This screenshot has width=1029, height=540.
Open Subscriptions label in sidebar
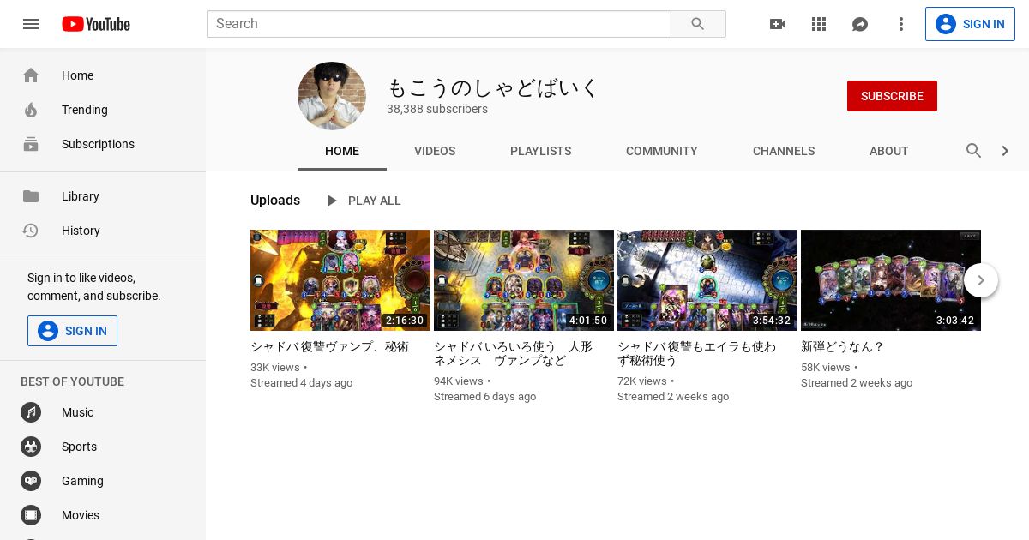[x=98, y=144]
